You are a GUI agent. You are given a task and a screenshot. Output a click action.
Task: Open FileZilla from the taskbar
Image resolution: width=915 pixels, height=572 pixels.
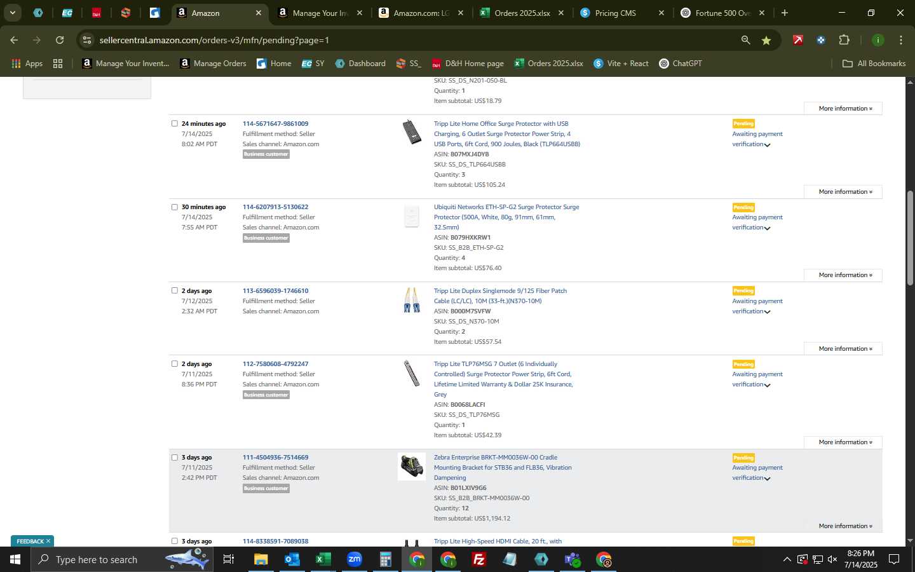click(479, 559)
